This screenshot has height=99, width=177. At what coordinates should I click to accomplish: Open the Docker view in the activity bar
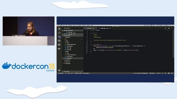[x=59, y=49]
